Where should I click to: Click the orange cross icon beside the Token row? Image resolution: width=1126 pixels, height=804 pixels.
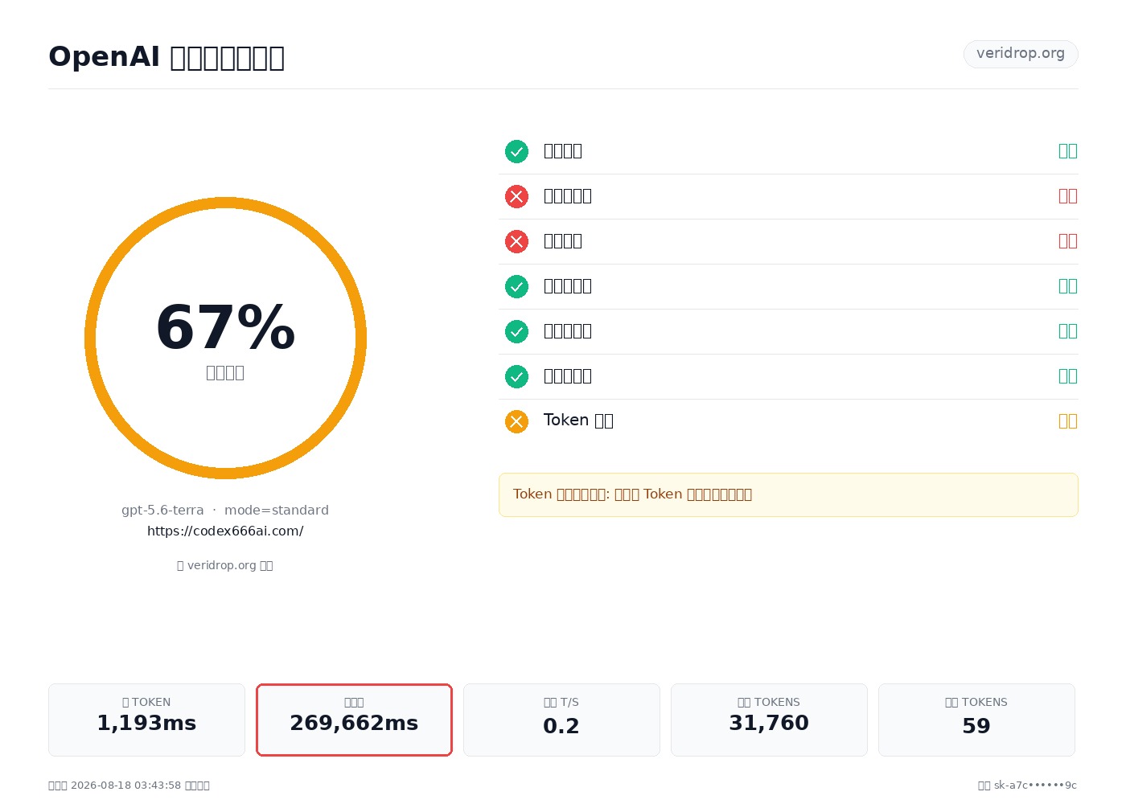tap(516, 421)
